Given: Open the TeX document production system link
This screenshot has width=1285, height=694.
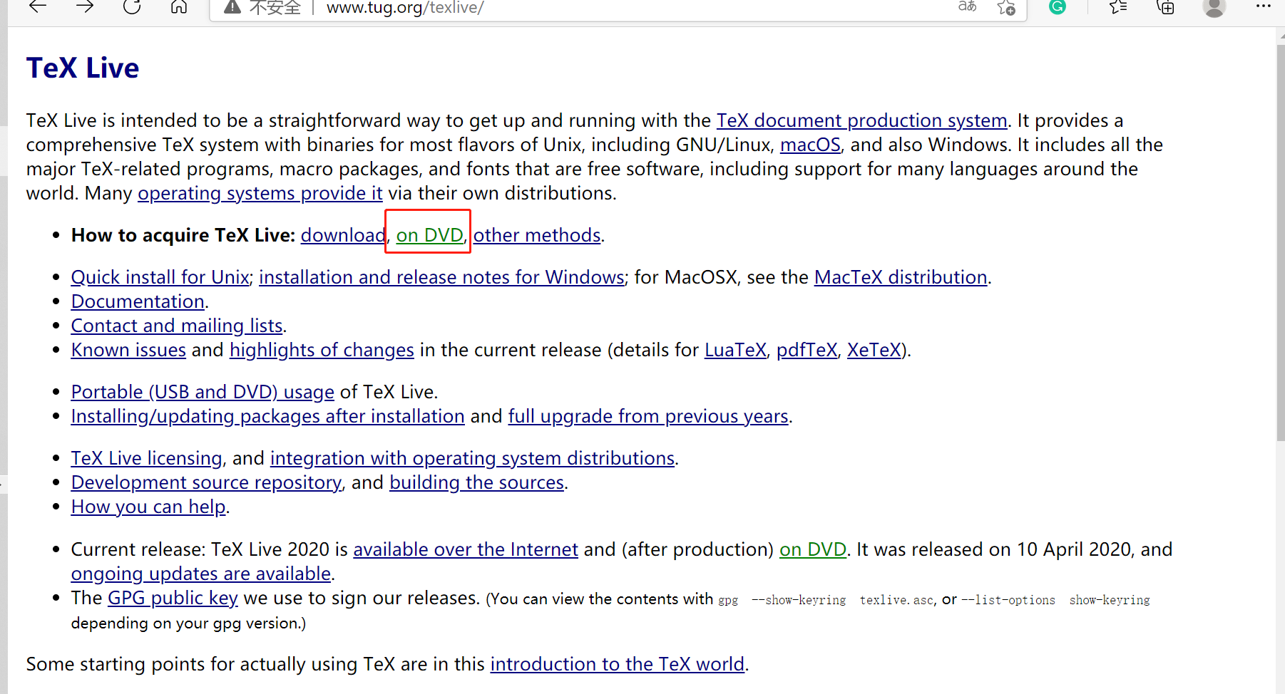Looking at the screenshot, I should tap(861, 120).
